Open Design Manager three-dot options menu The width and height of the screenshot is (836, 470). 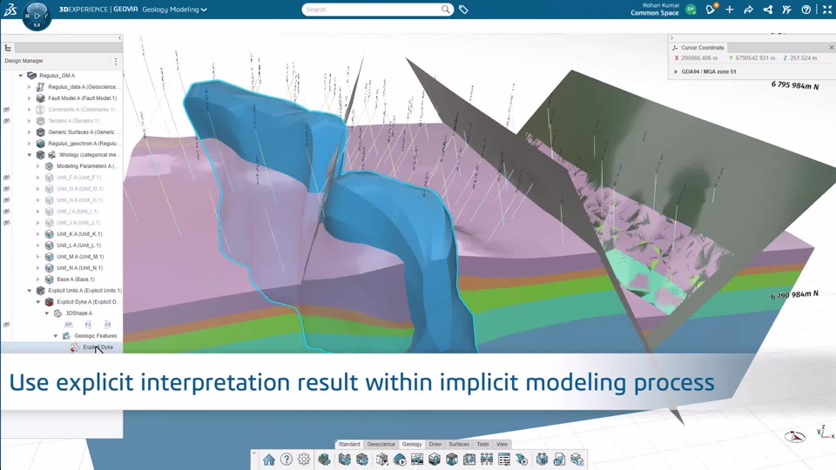116,62
